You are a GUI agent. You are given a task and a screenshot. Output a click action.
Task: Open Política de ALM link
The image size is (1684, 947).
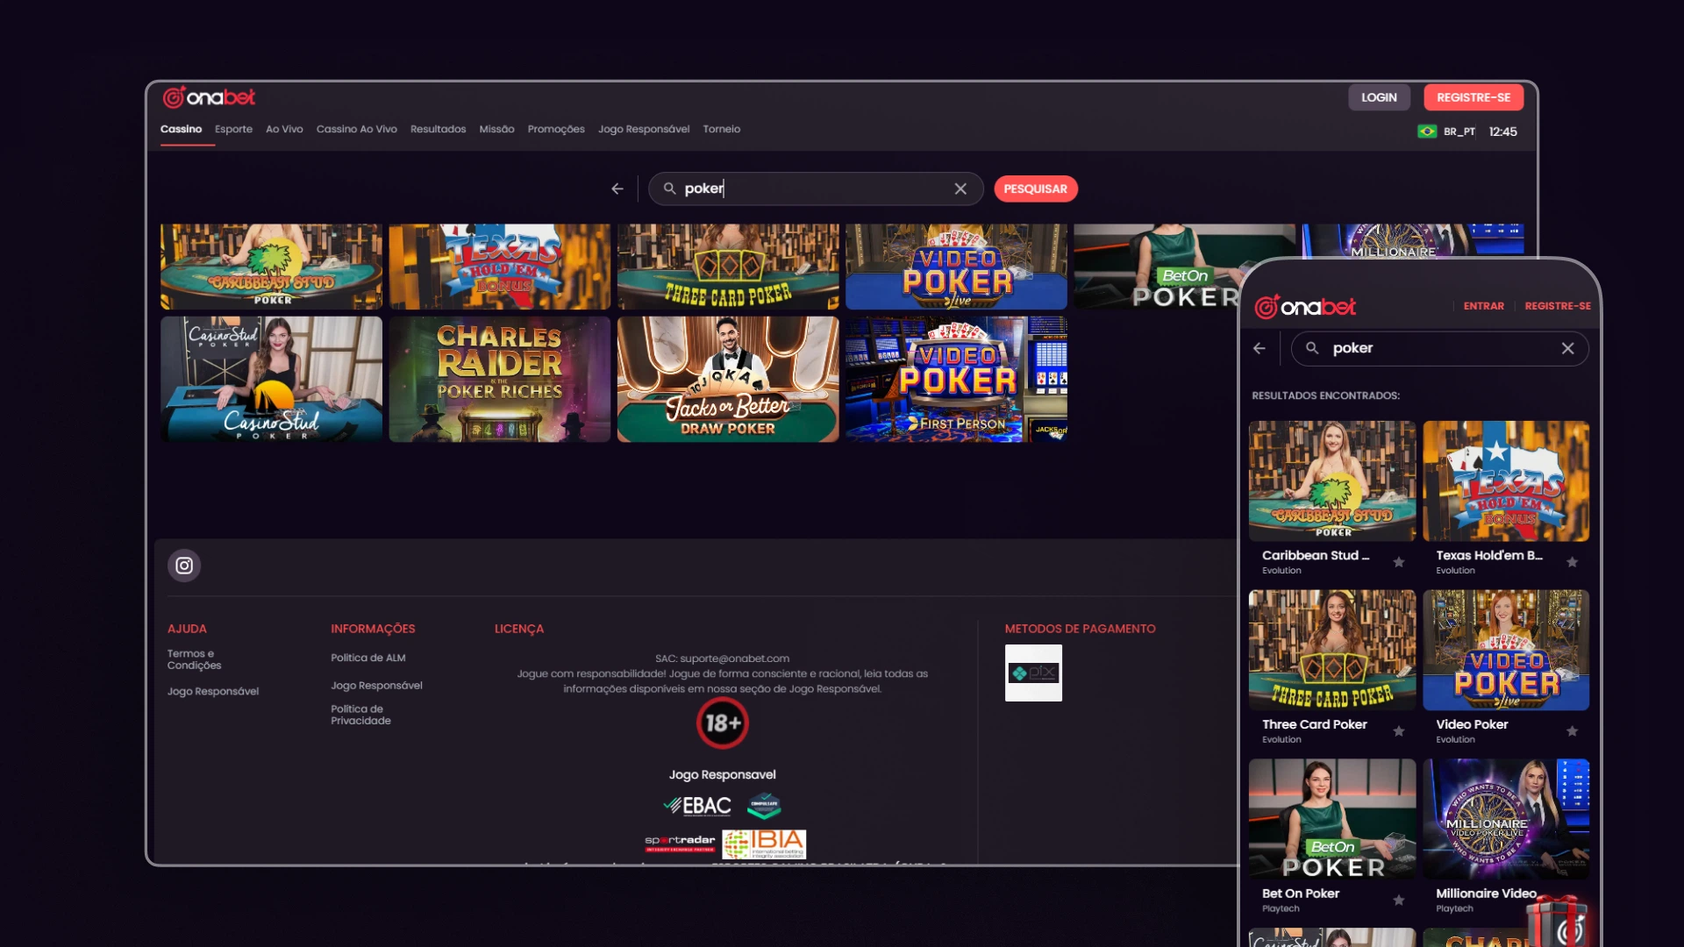(368, 658)
